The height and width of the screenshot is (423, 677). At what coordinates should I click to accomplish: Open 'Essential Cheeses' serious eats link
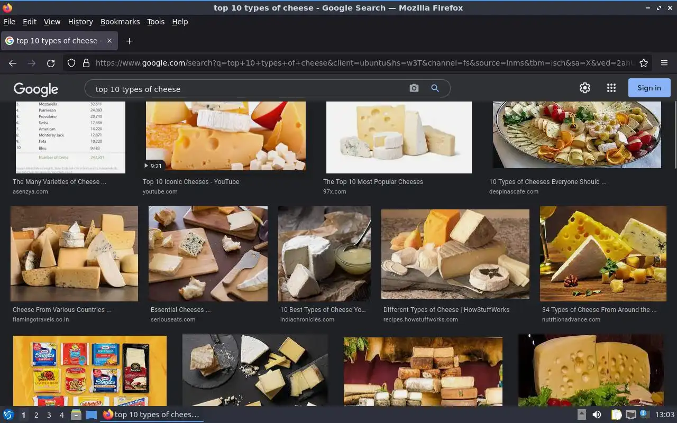pos(180,309)
